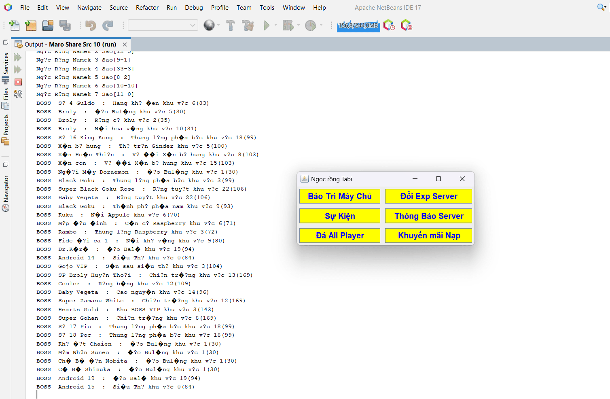Click the Đá All Player button
The width and height of the screenshot is (610, 399).
tap(340, 236)
